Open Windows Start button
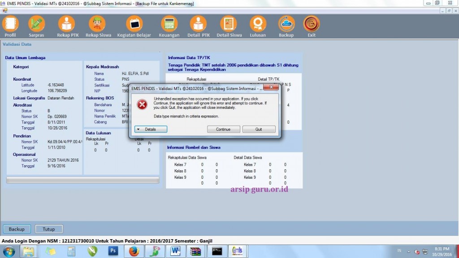This screenshot has width=459, height=258. click(x=9, y=251)
